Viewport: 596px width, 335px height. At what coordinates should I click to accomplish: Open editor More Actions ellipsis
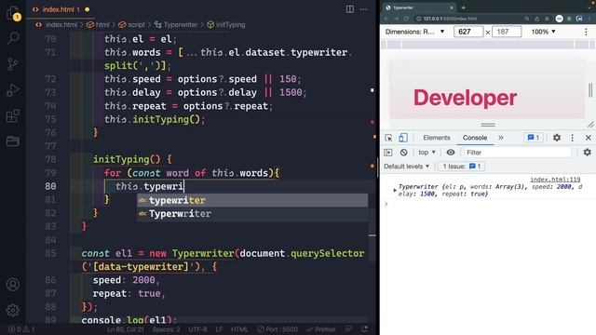(x=364, y=9)
